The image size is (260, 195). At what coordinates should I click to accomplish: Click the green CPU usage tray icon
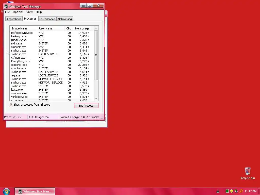227,191
